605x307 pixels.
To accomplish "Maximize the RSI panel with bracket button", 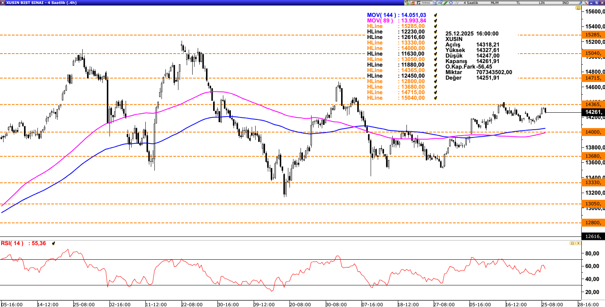I will click(572, 243).
